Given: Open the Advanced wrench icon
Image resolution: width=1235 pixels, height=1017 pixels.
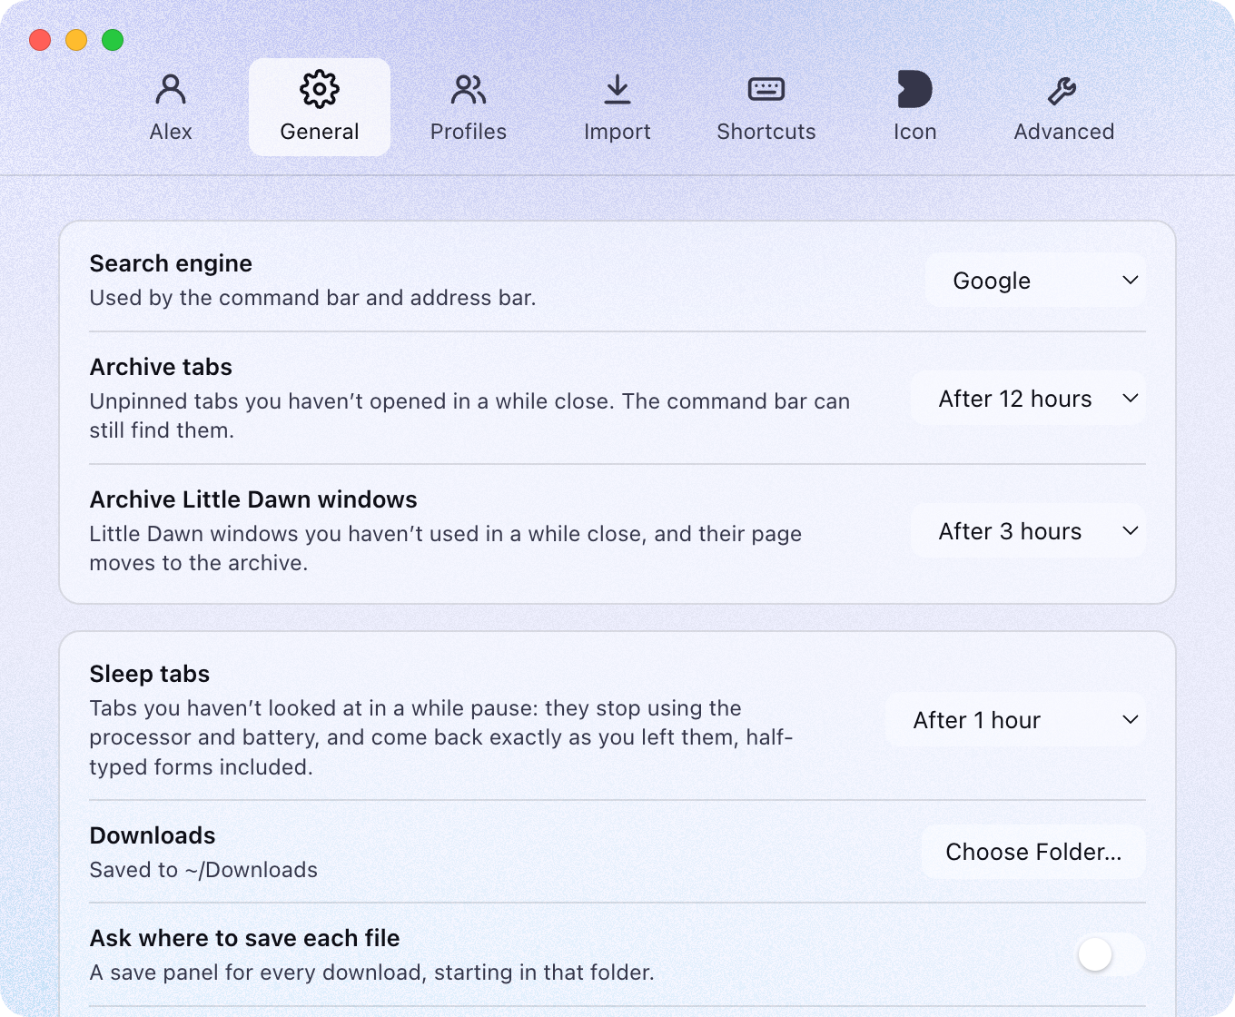Looking at the screenshot, I should 1062,90.
